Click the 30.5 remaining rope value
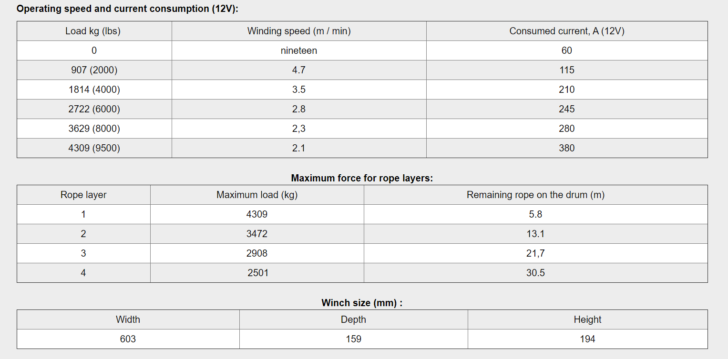 535,273
